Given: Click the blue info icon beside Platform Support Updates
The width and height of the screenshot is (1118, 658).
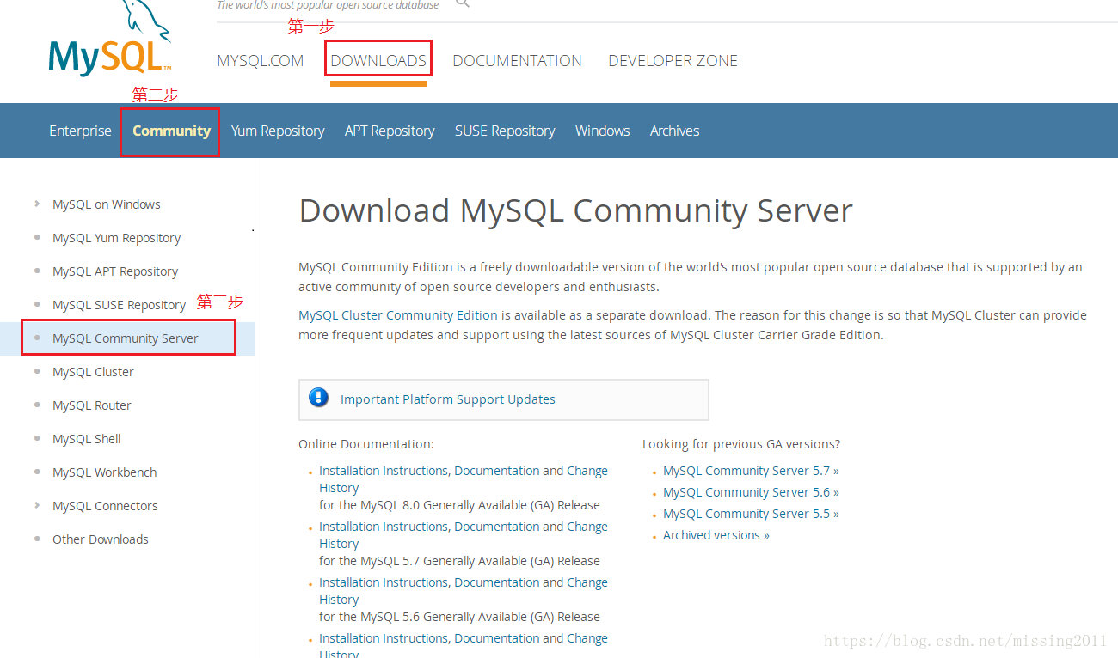Looking at the screenshot, I should click(x=319, y=399).
